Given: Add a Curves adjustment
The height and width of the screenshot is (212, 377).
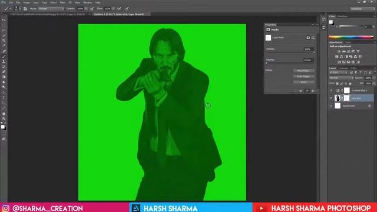Looking at the screenshot, I should [x=348, y=51].
